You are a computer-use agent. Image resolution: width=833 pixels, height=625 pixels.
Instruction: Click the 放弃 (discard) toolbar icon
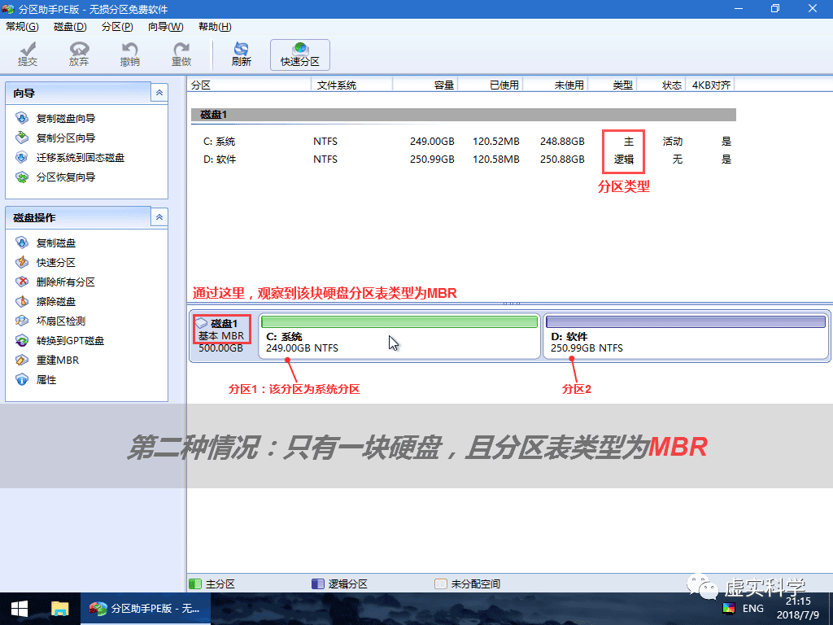click(79, 55)
